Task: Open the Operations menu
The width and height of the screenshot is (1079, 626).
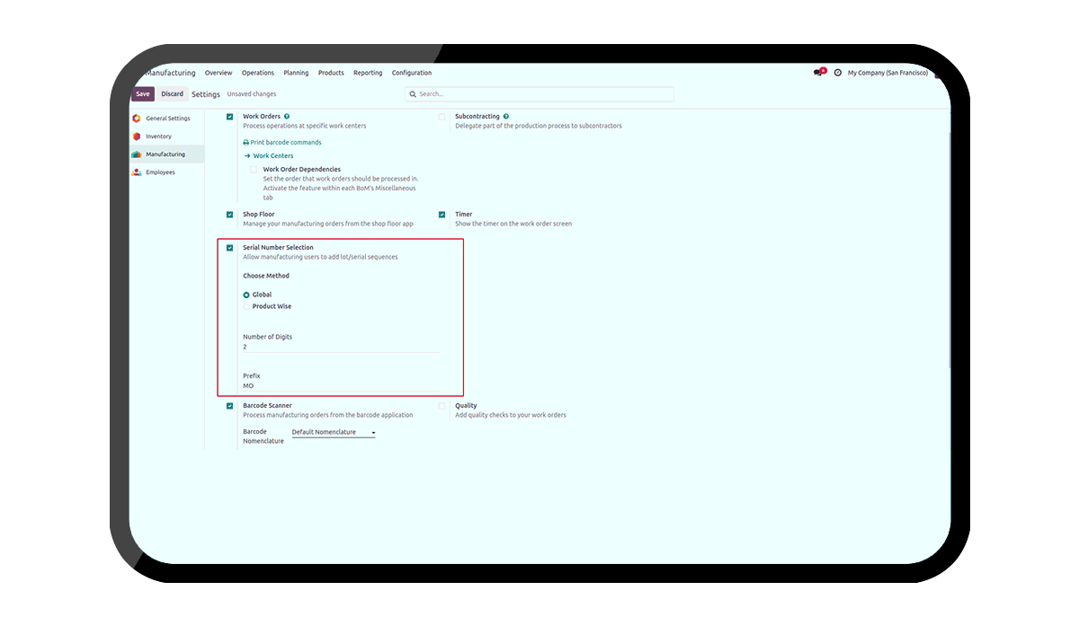Action: click(x=258, y=73)
